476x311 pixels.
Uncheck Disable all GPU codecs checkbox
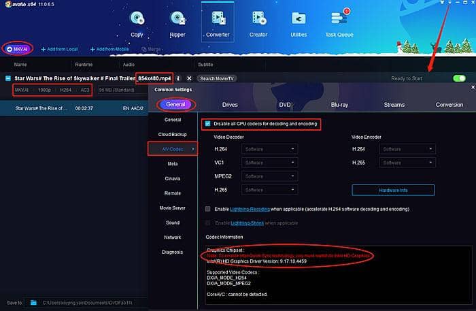click(x=208, y=124)
